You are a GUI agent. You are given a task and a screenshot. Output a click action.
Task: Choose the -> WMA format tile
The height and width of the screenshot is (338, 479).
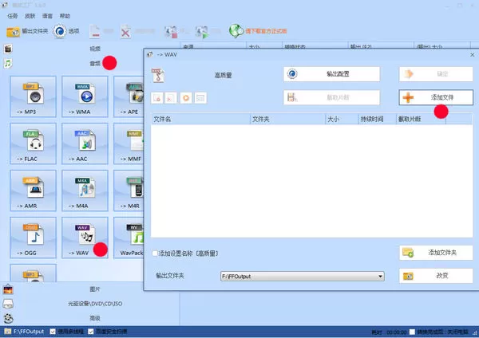pos(85,96)
